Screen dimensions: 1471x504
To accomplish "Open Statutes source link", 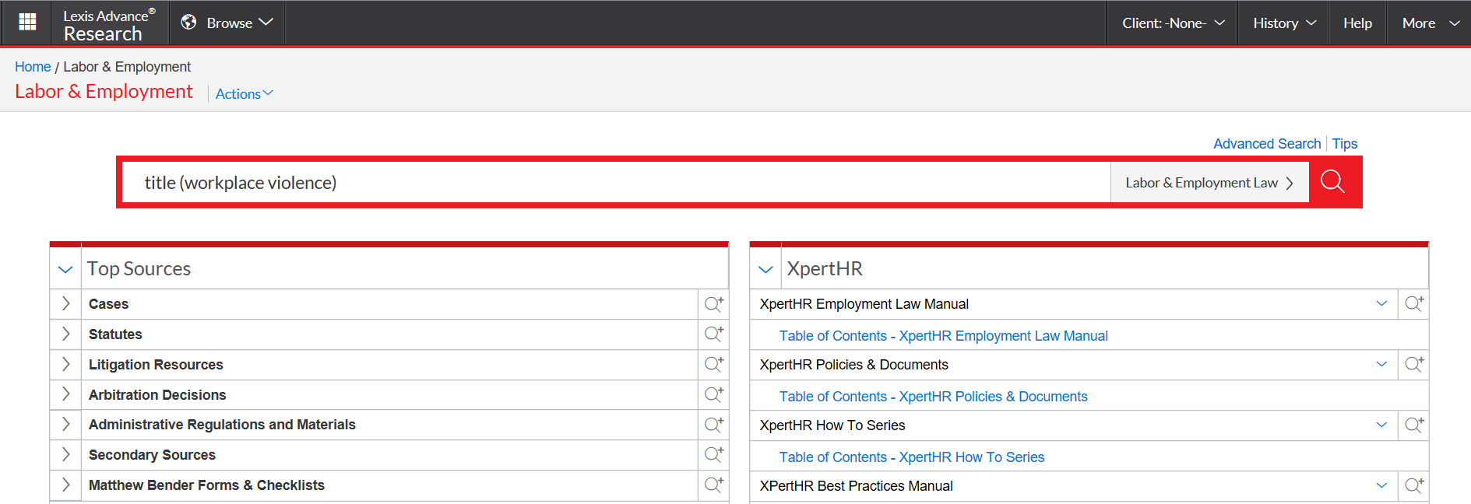I will coord(115,334).
